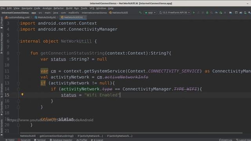The image size is (251, 141).
Task: Open the TODO tool window
Action: (10, 140)
